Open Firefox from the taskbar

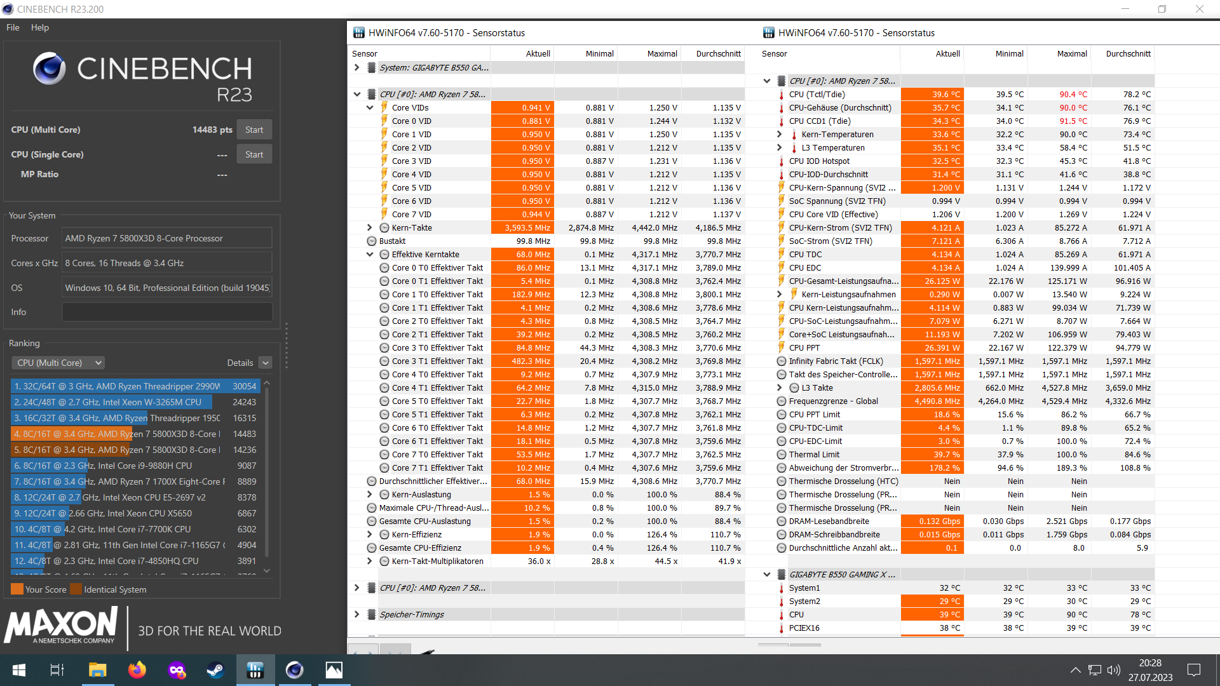click(x=137, y=670)
